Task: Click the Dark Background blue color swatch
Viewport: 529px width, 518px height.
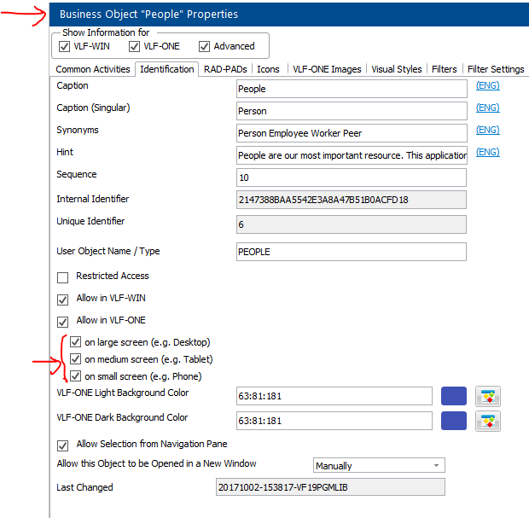Action: click(454, 421)
